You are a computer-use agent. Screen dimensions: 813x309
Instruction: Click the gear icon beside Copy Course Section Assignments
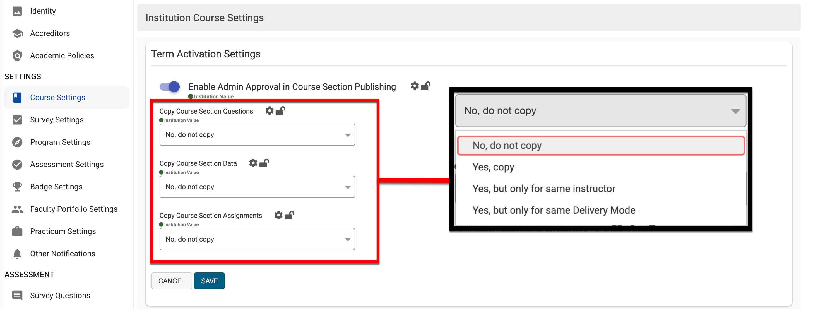(278, 215)
